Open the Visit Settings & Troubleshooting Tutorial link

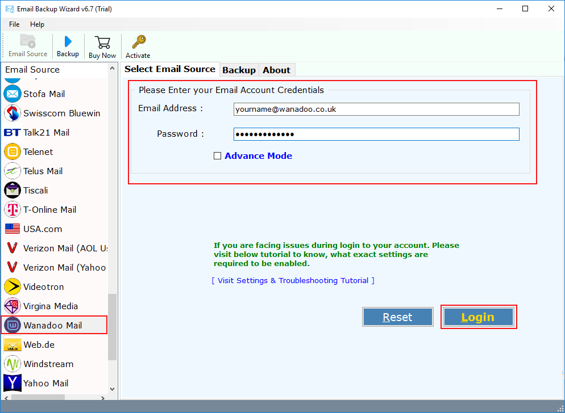click(293, 281)
